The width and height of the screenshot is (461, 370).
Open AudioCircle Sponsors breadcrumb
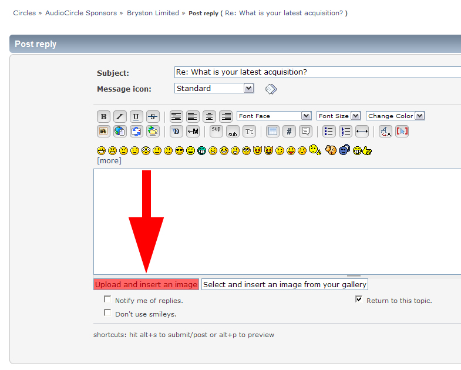[81, 13]
